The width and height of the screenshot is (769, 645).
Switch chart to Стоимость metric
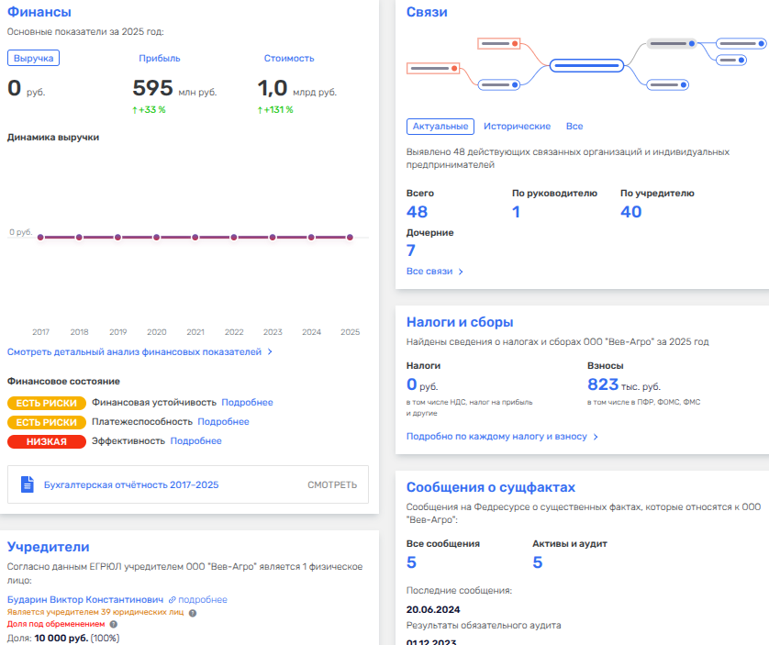tap(289, 59)
